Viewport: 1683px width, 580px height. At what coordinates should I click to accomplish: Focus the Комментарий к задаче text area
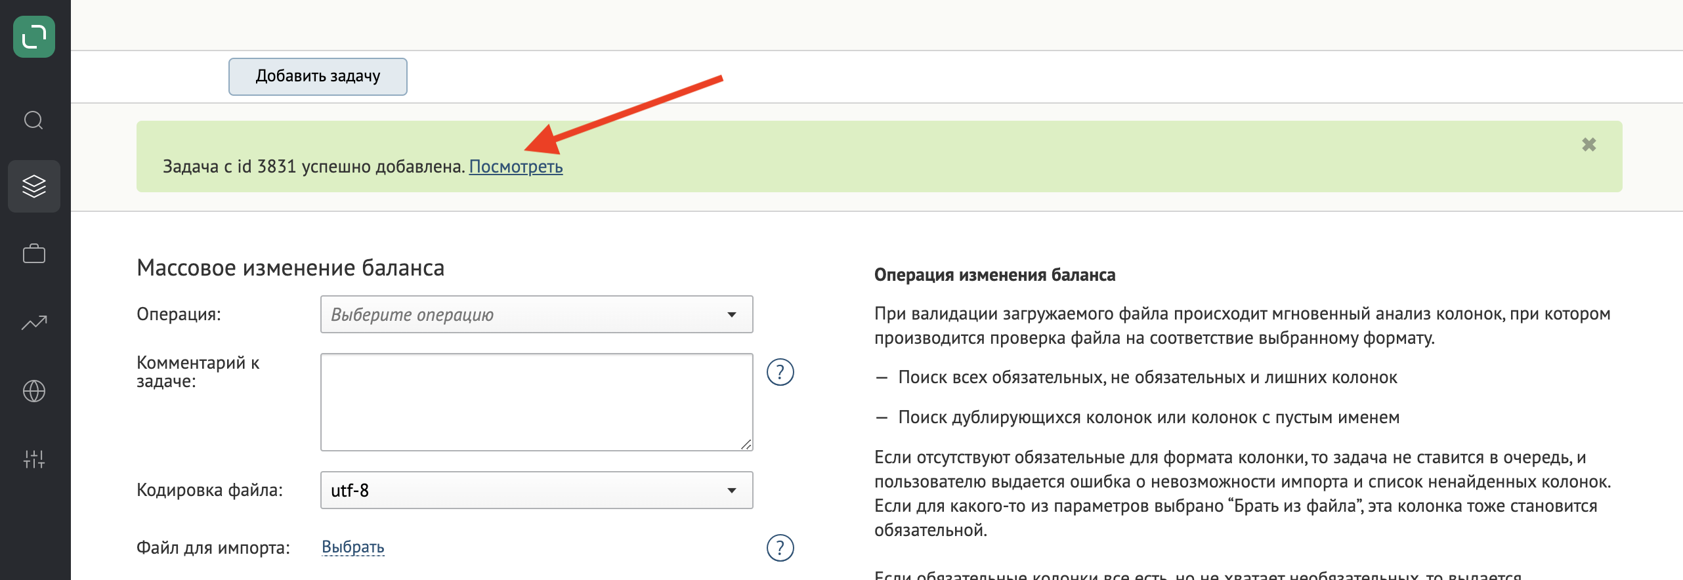click(537, 402)
